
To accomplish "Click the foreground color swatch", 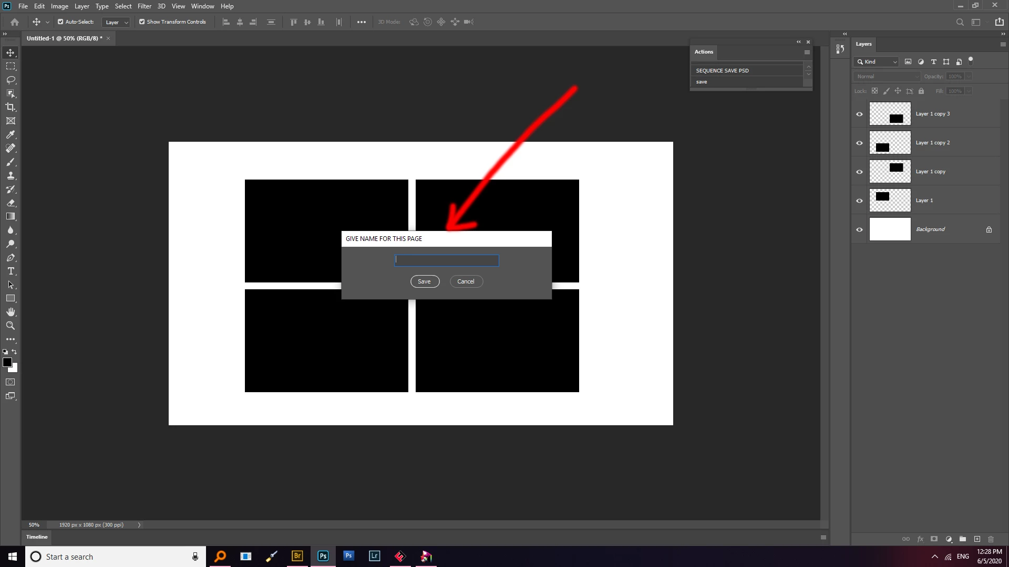I will (x=7, y=362).
